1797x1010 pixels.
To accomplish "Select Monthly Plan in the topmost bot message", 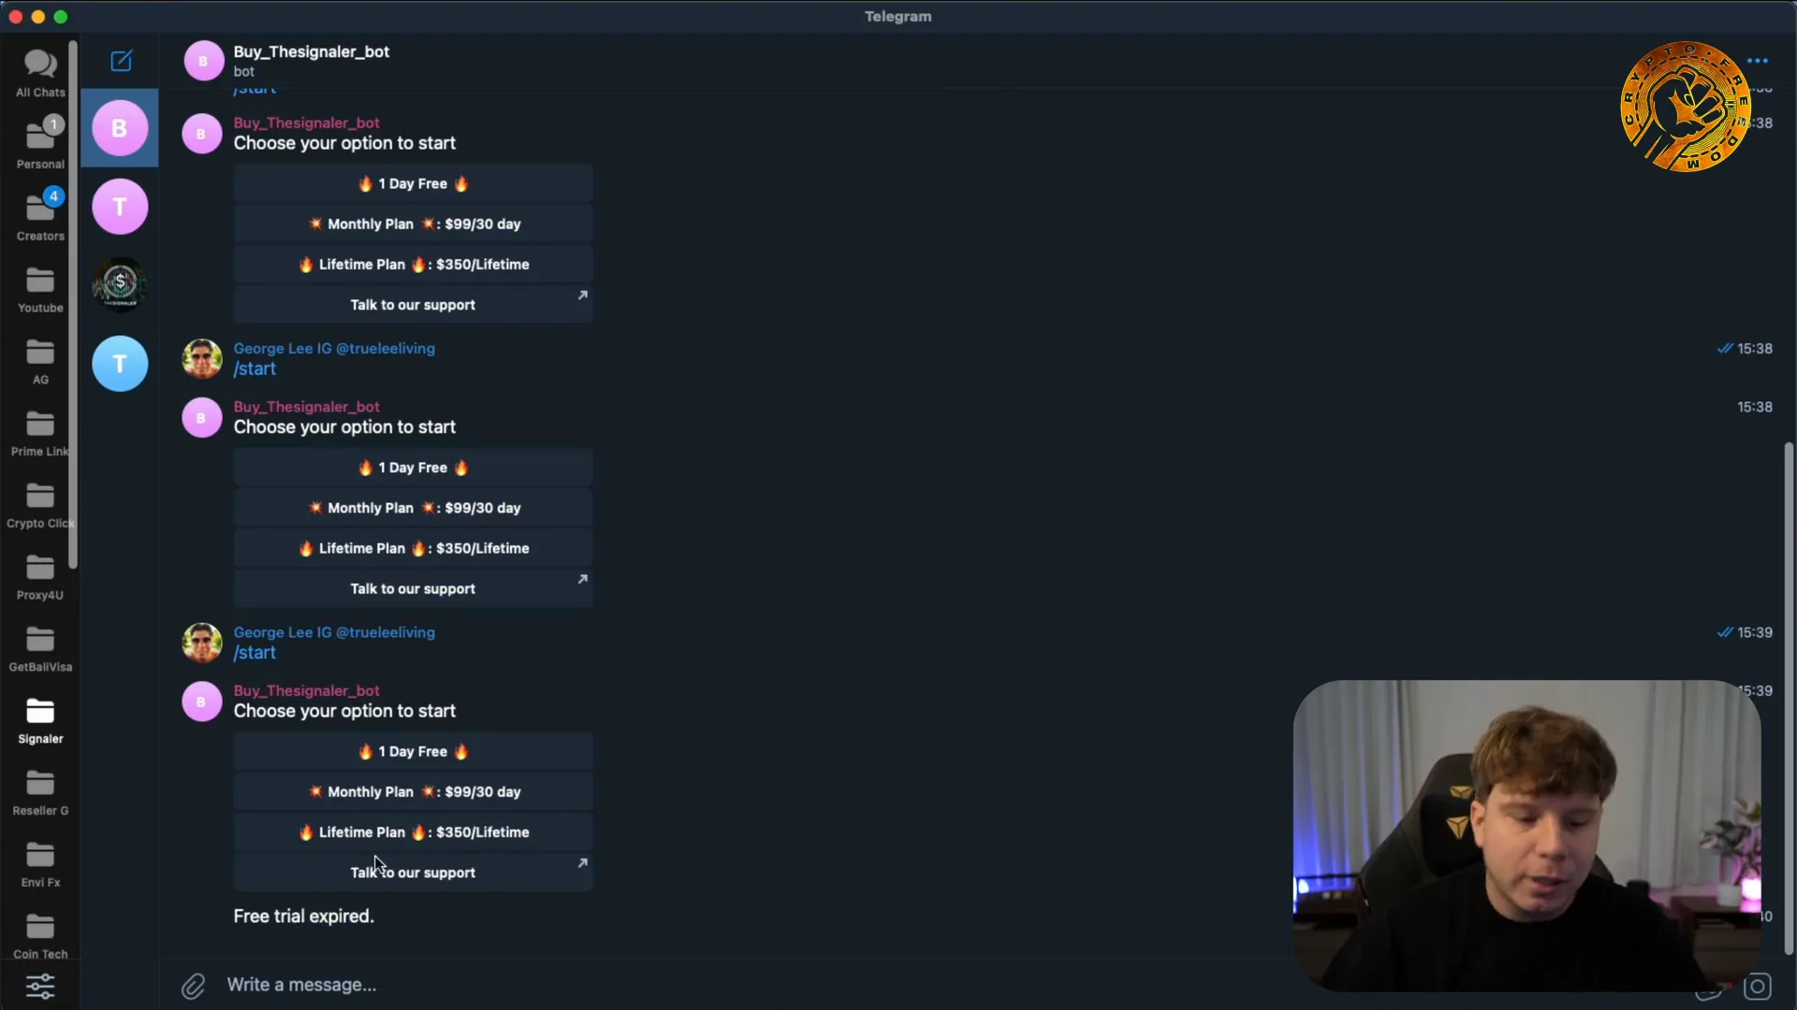I will pyautogui.click(x=413, y=224).
